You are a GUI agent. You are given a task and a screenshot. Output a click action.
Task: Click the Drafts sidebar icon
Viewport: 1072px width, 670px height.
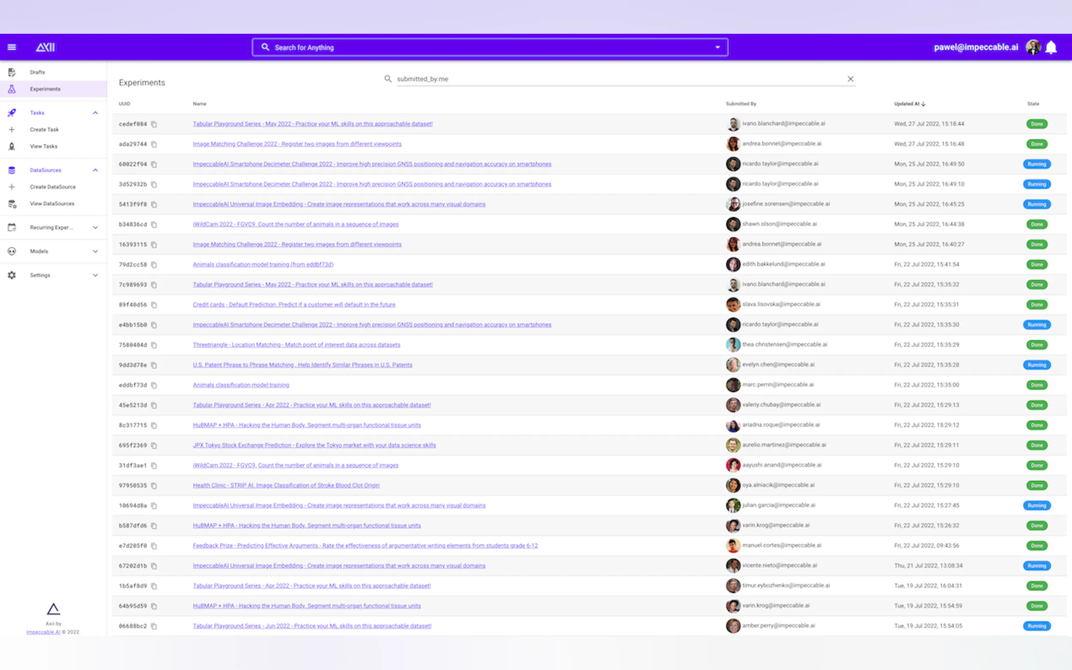pyautogui.click(x=12, y=72)
